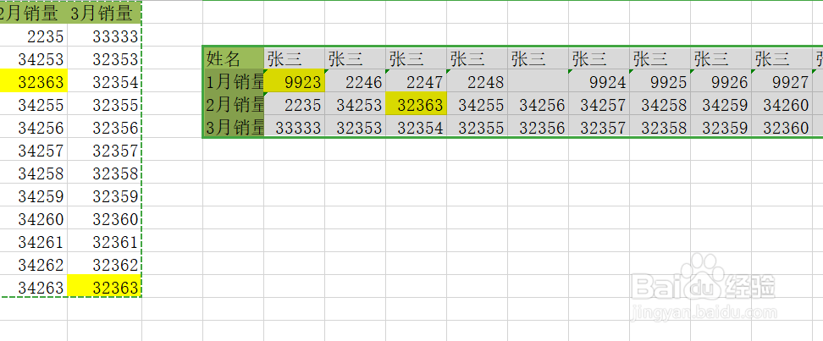Image resolution: width=823 pixels, height=341 pixels.
Task: Click cell 2246
Action: click(x=355, y=80)
